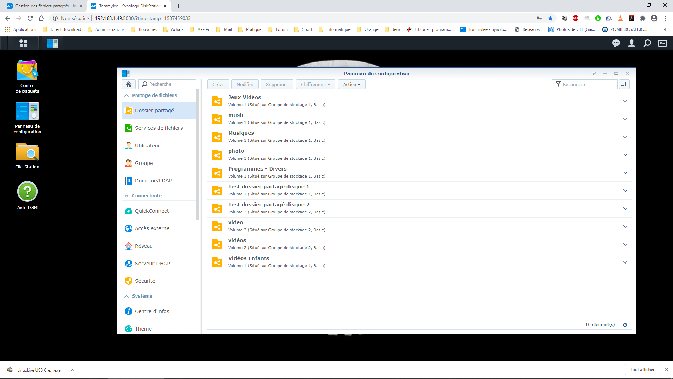Open the user options icon in taskbar
Viewport: 673px width, 379px height.
point(631,43)
